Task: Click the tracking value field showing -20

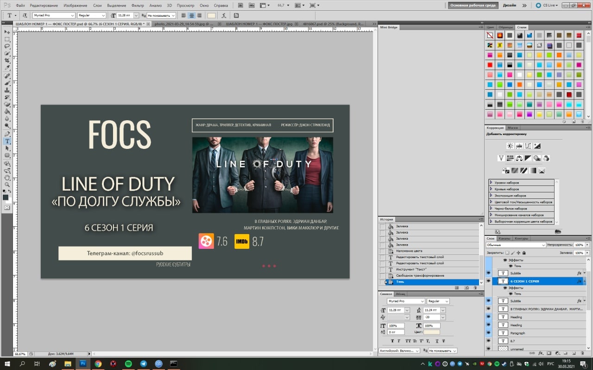Action: pyautogui.click(x=431, y=317)
